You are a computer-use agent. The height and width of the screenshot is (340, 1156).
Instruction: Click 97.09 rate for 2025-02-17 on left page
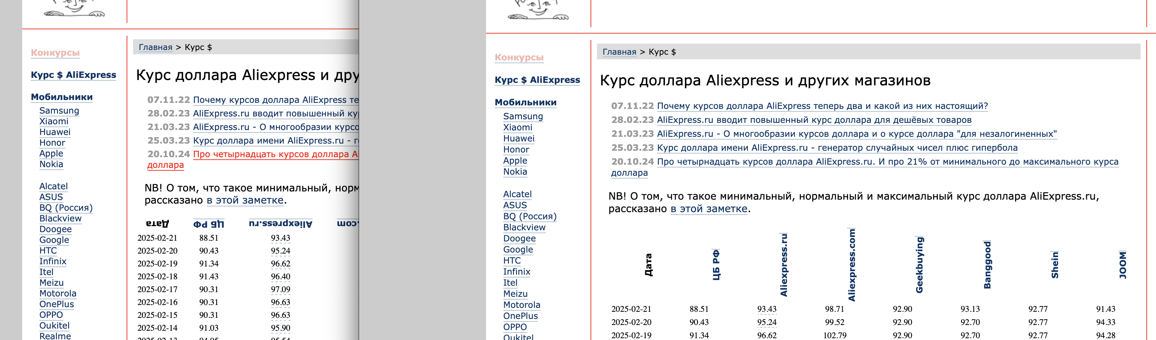(x=280, y=289)
